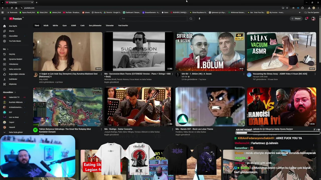Click the search magnifier button
Image resolution: width=321 pixels, height=180 pixels.
[x=191, y=18]
